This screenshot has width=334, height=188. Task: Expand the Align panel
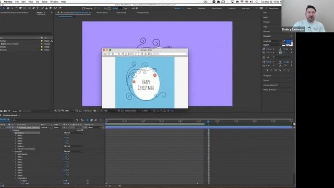[x=265, y=27]
